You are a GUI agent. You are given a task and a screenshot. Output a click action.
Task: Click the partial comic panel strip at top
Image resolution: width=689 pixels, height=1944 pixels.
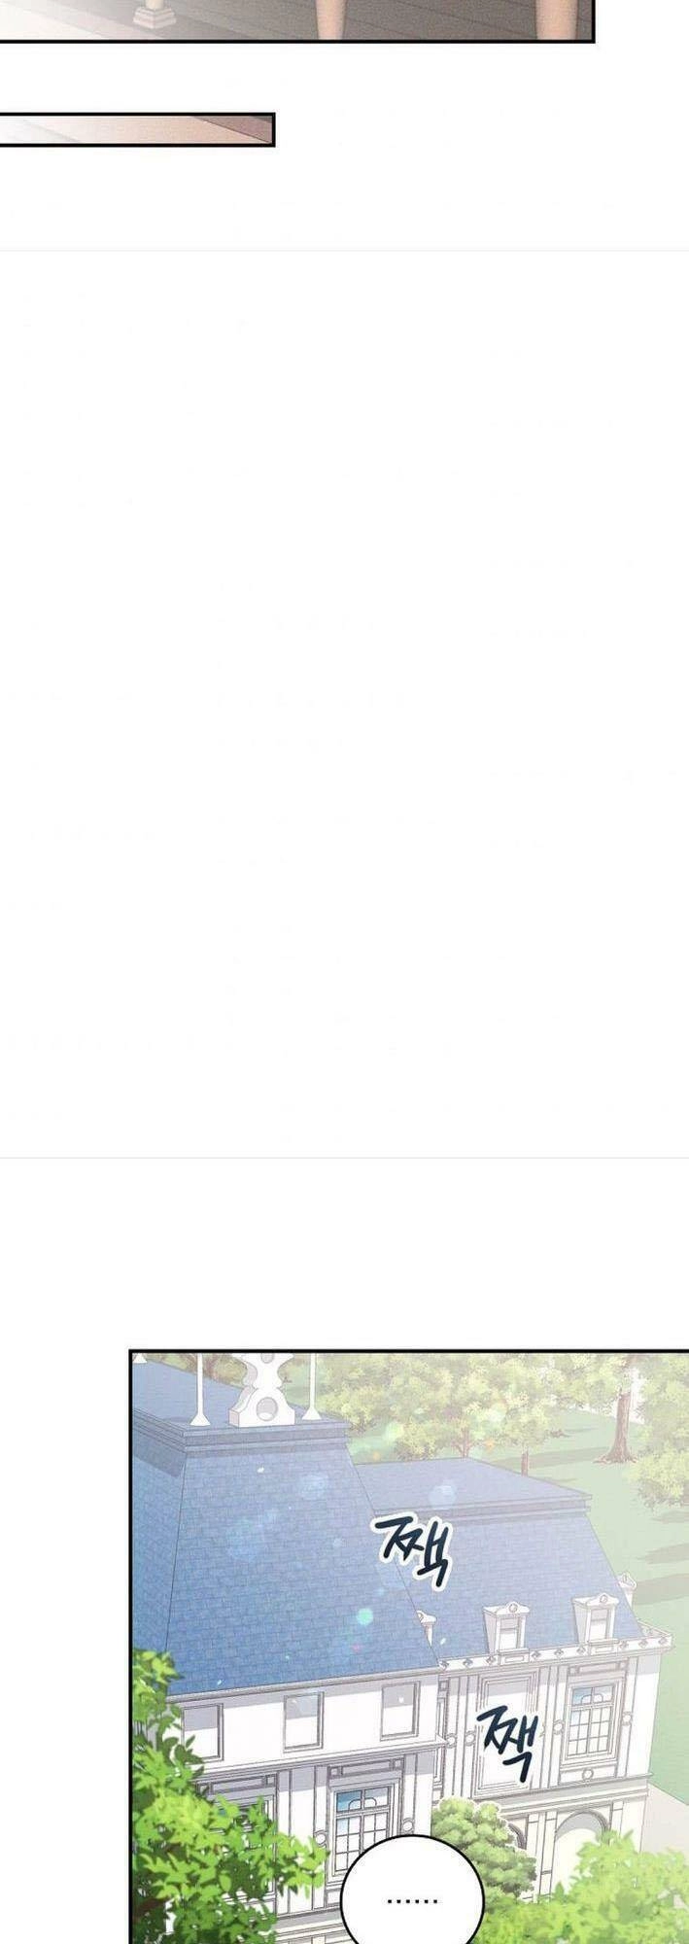tap(296, 20)
